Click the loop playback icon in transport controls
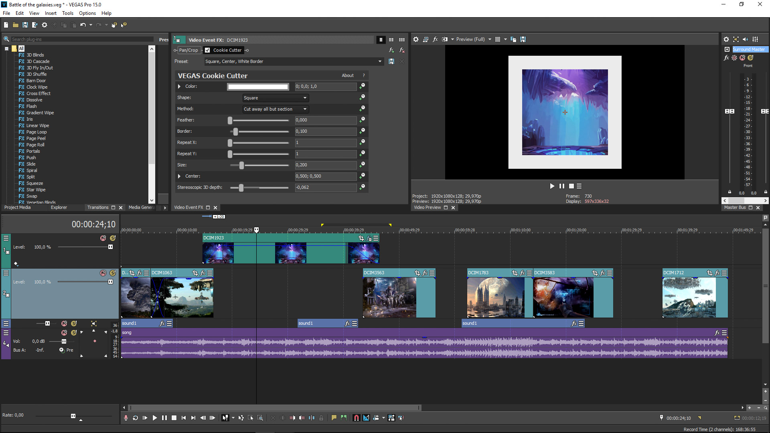Viewport: 770px width, 433px height. [136, 418]
